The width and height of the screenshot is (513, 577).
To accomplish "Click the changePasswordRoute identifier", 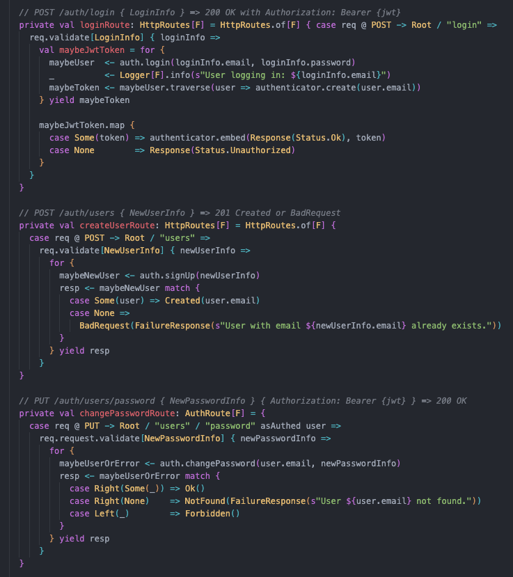I will tap(127, 413).
